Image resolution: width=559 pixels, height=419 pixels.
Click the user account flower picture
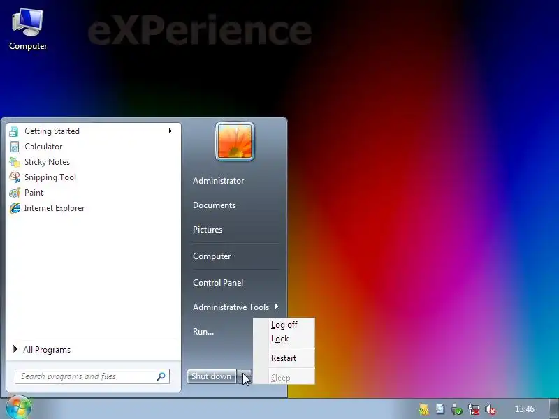pyautogui.click(x=235, y=142)
